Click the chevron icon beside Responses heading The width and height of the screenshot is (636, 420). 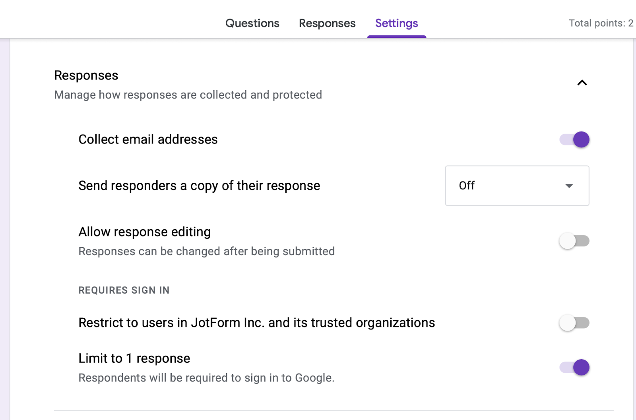[582, 83]
